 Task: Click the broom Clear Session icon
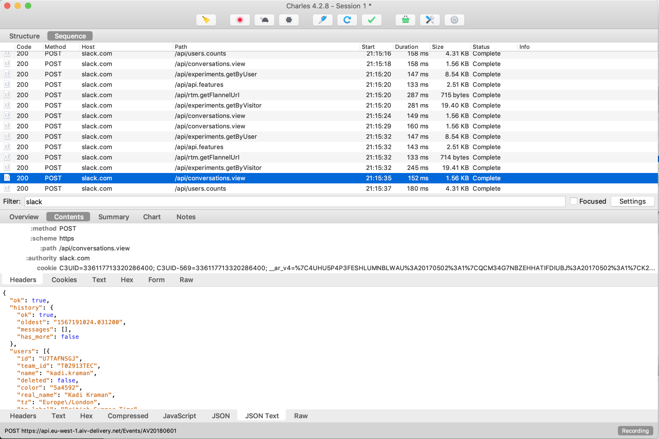[x=206, y=20]
